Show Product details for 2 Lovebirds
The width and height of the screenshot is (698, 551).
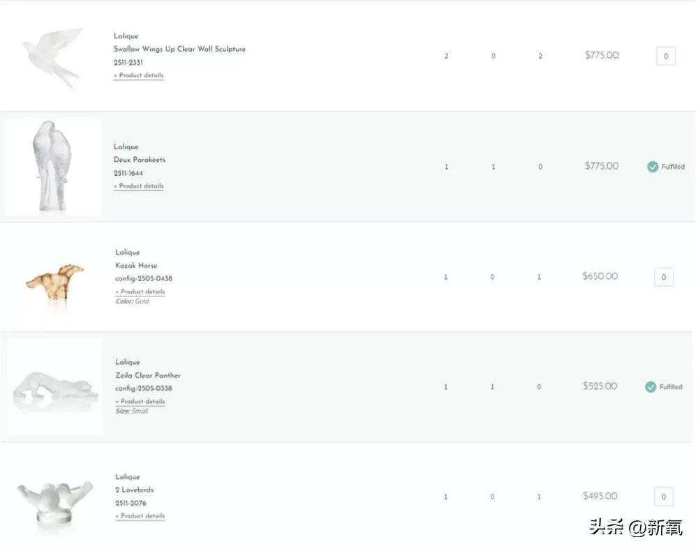(x=140, y=516)
